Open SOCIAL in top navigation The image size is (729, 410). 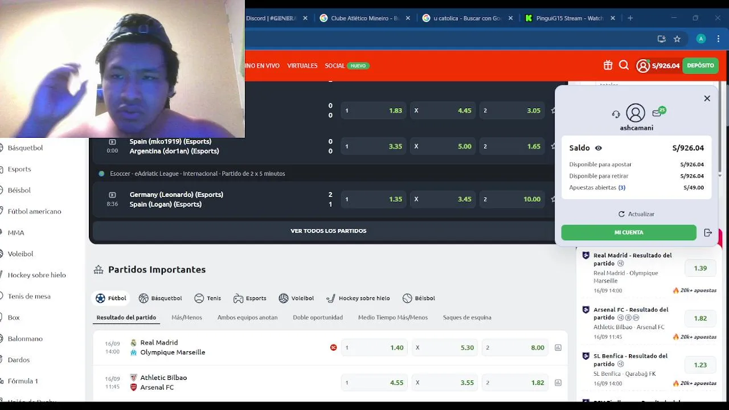click(335, 65)
